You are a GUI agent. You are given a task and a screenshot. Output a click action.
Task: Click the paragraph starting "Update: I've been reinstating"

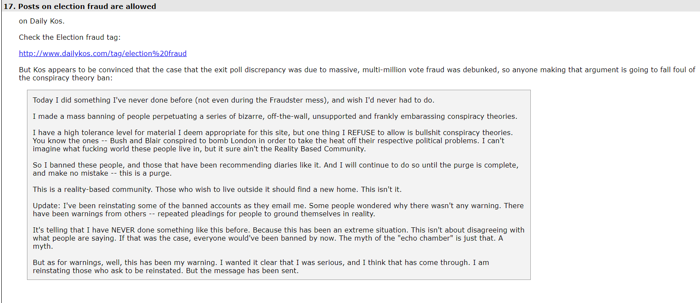[x=278, y=210]
